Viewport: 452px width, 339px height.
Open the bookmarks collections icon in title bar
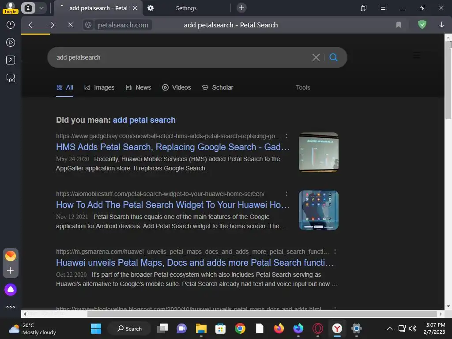point(364,8)
